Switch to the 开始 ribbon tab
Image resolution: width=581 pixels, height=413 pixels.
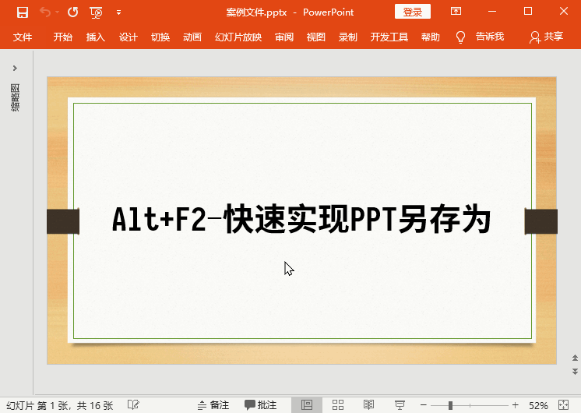pos(62,37)
